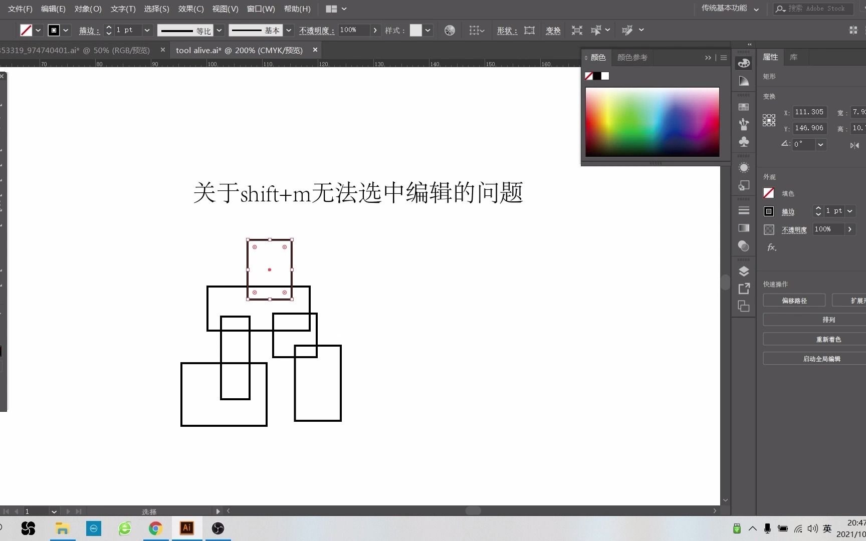This screenshot has height=541, width=866.
Task: Open the 文件(F) menu
Action: pos(20,9)
